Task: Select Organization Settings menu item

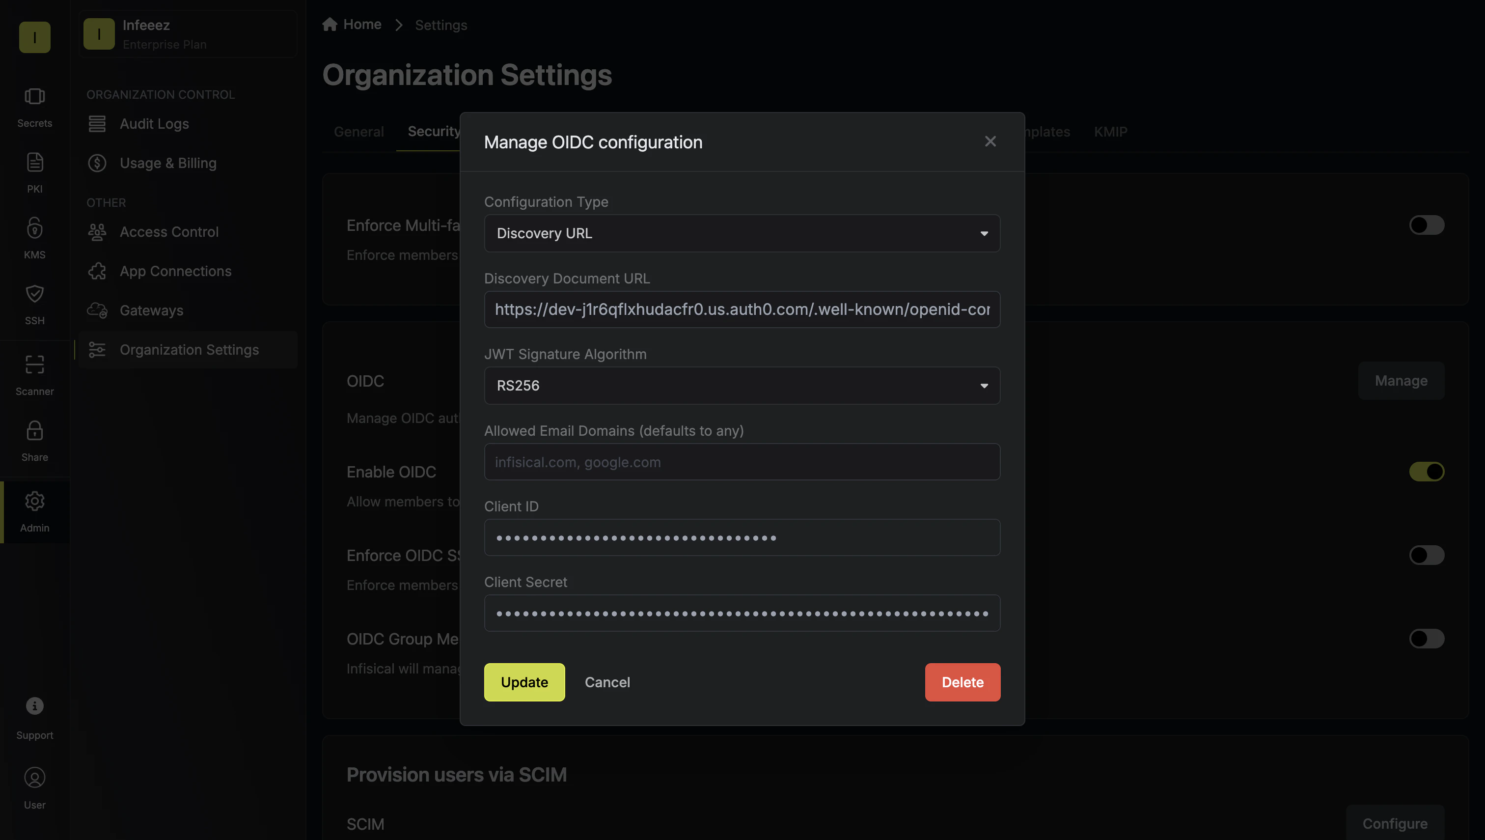Action: pyautogui.click(x=188, y=350)
